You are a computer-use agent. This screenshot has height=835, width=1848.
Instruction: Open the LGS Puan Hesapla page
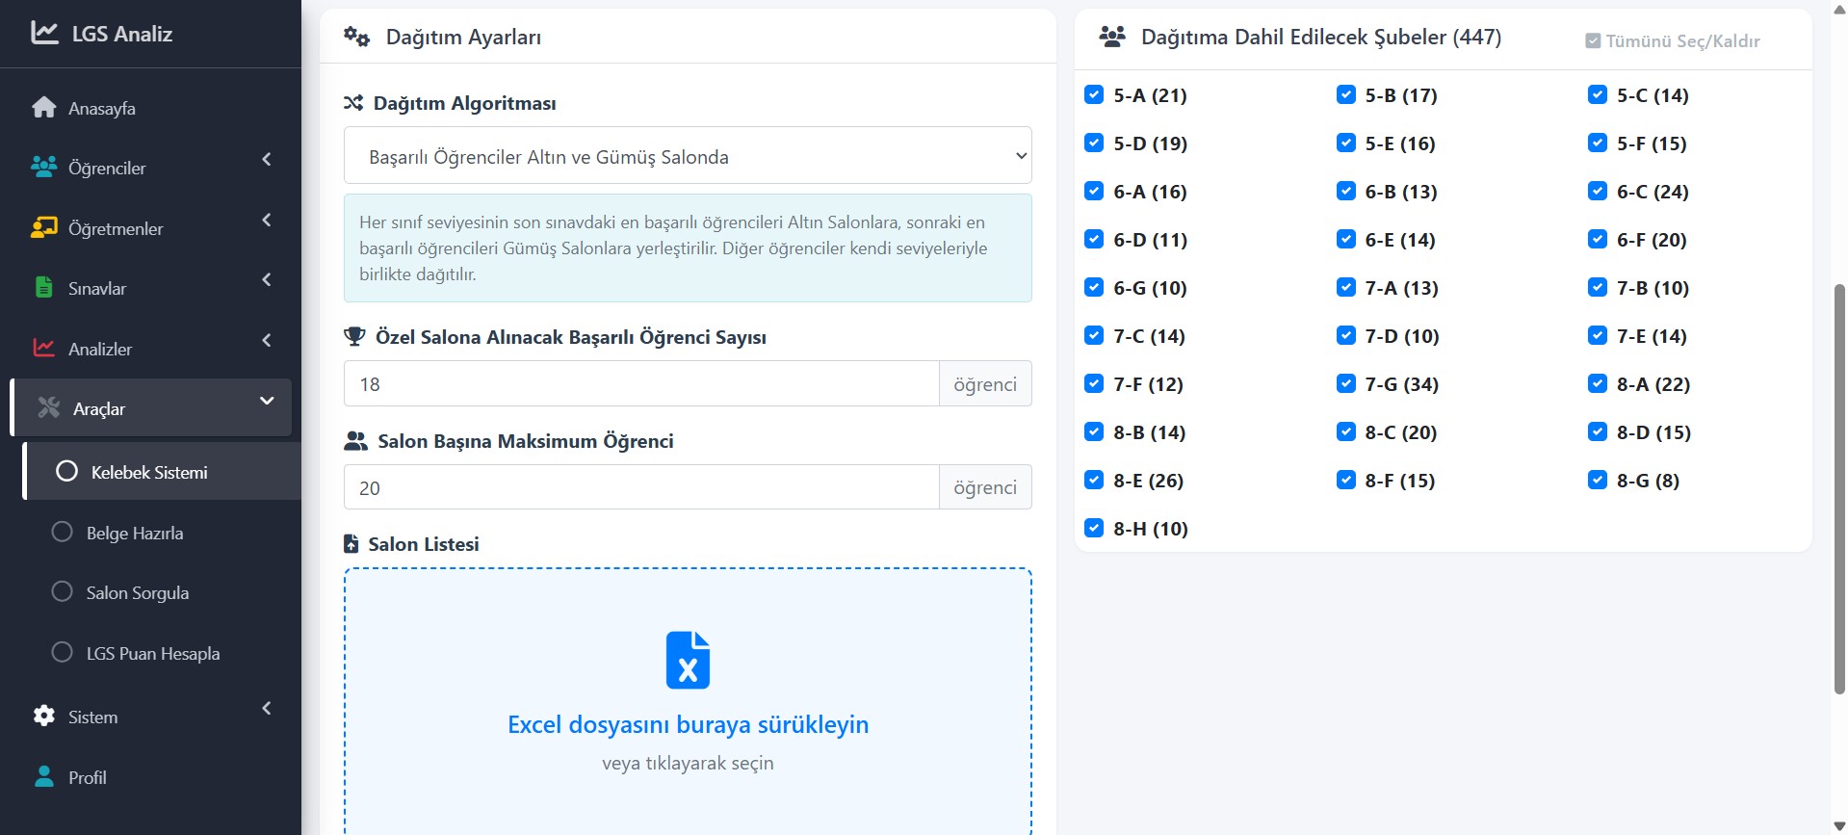pyautogui.click(x=153, y=653)
